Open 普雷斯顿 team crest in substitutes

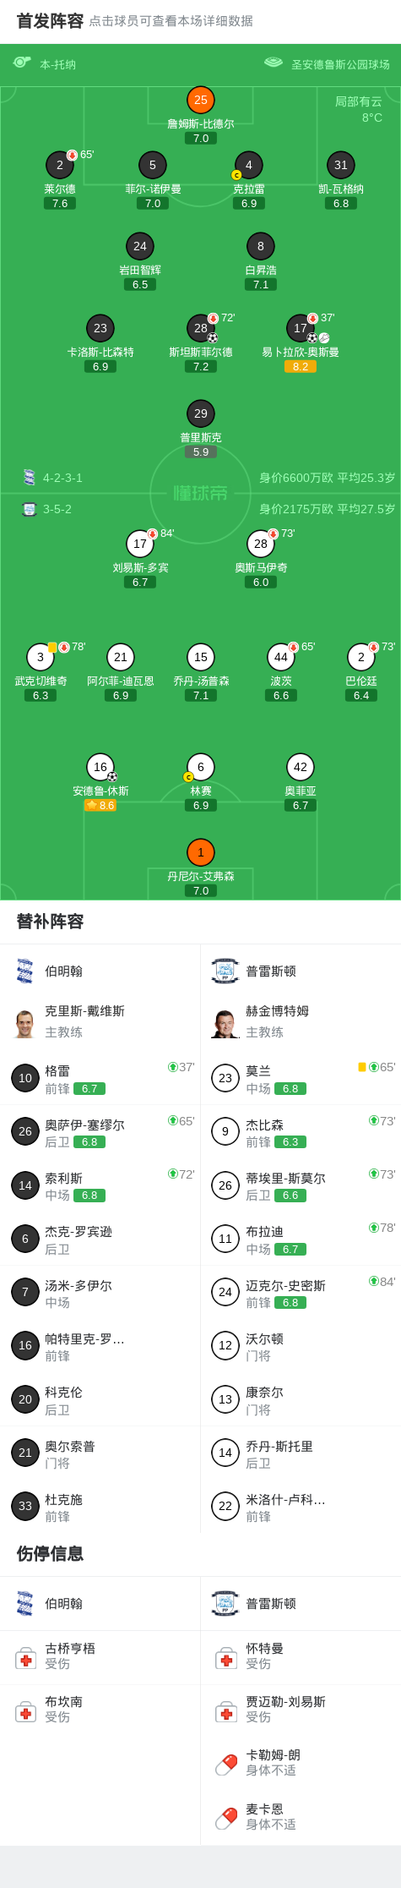pos(225,971)
